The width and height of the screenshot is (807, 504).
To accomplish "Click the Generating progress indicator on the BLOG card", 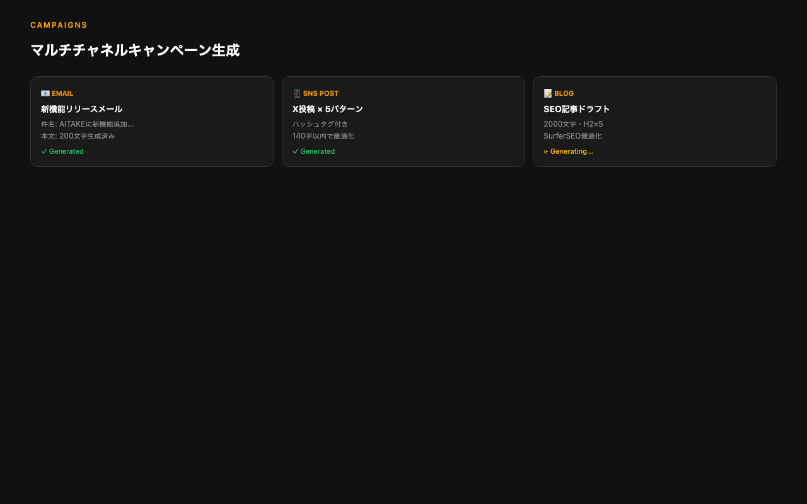I will coord(568,151).
